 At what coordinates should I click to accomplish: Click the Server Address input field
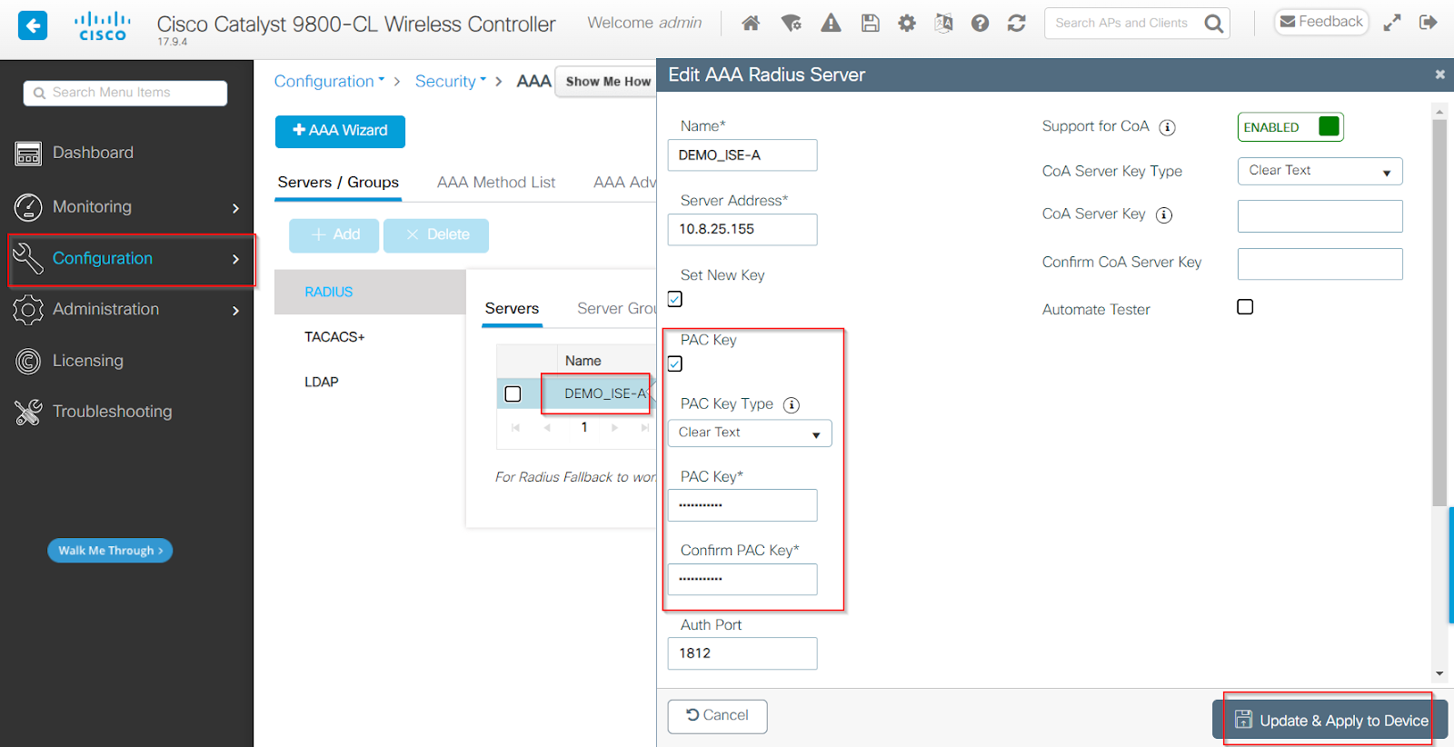tap(742, 230)
